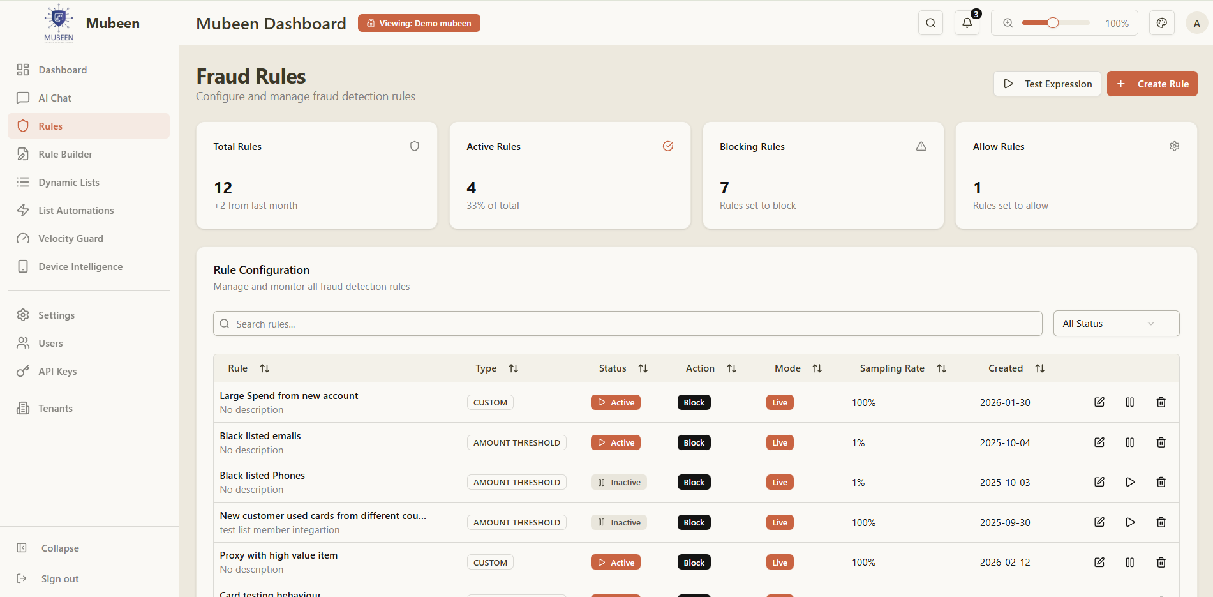Activate the Black listed Phones rule
1213x597 pixels.
(x=1129, y=482)
